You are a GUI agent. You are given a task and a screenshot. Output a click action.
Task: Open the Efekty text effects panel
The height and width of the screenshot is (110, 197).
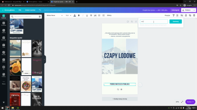pos(109,15)
